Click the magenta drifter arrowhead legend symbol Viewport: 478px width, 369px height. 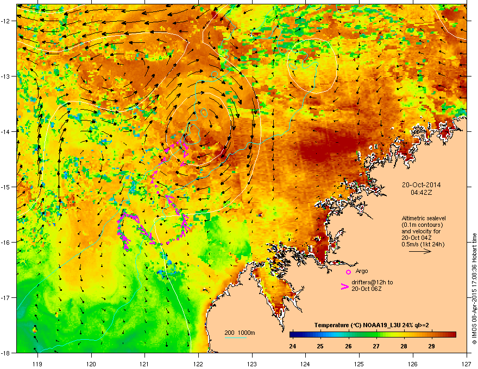[x=345, y=286]
